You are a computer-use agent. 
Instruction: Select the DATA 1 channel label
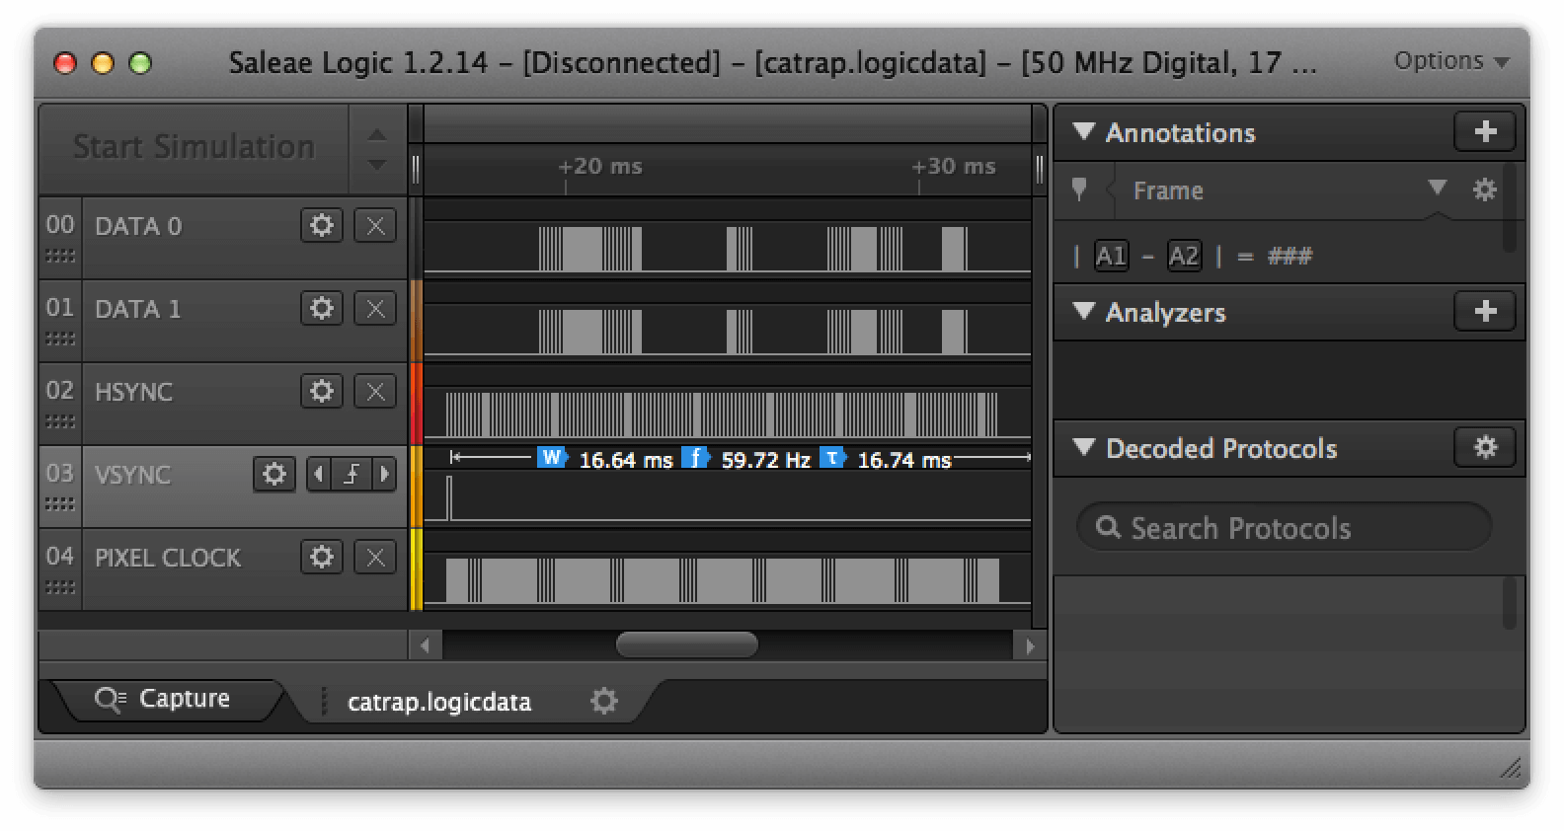click(x=138, y=309)
